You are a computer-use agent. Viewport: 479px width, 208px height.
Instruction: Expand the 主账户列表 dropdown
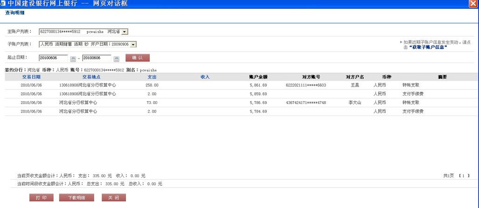click(x=125, y=32)
